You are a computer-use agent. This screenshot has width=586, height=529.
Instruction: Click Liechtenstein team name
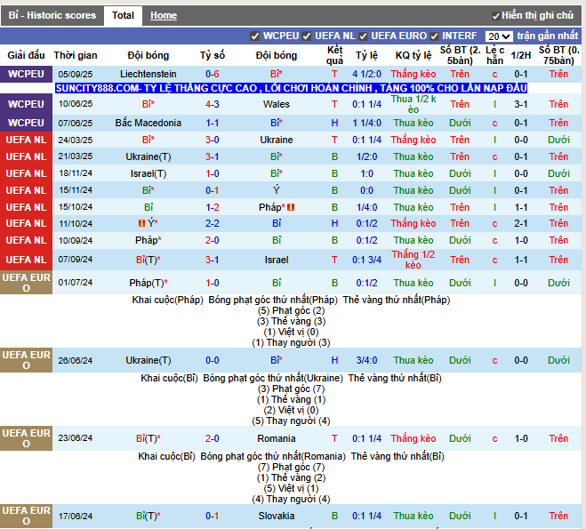click(148, 74)
